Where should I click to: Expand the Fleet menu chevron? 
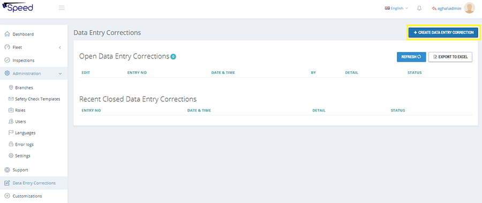coord(60,47)
